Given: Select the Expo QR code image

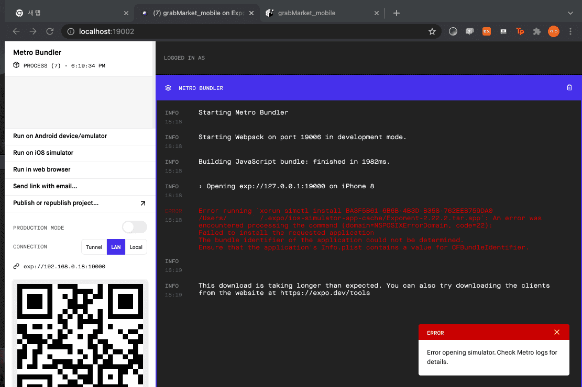Looking at the screenshot, I should (x=80, y=335).
